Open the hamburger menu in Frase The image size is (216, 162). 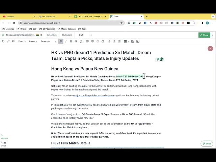coord(3,35)
